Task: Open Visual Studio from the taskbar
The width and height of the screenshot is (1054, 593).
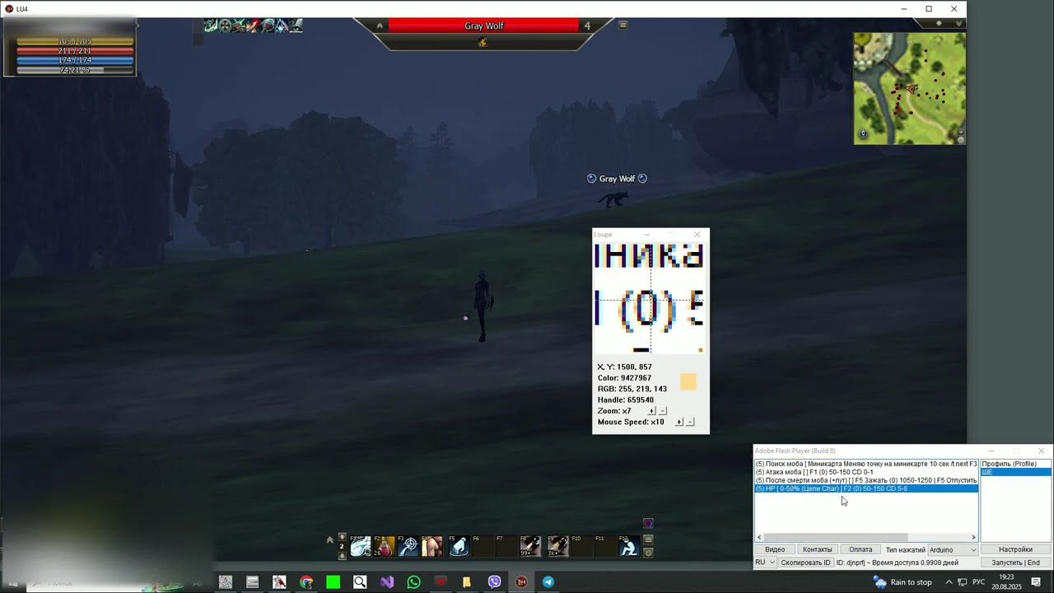Action: click(x=387, y=582)
